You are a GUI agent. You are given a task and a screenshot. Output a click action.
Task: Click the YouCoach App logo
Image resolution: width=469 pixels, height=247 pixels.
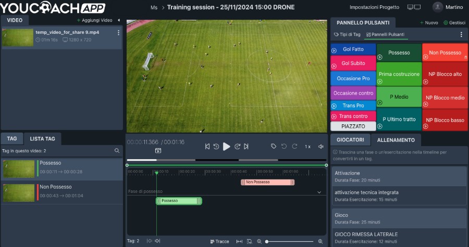pyautogui.click(x=53, y=7)
